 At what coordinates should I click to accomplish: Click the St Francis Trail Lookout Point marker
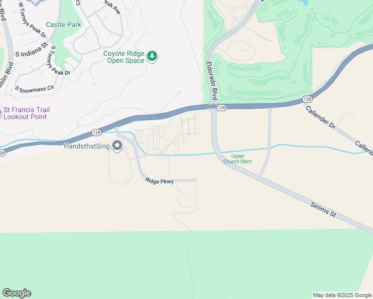coord(0,112)
